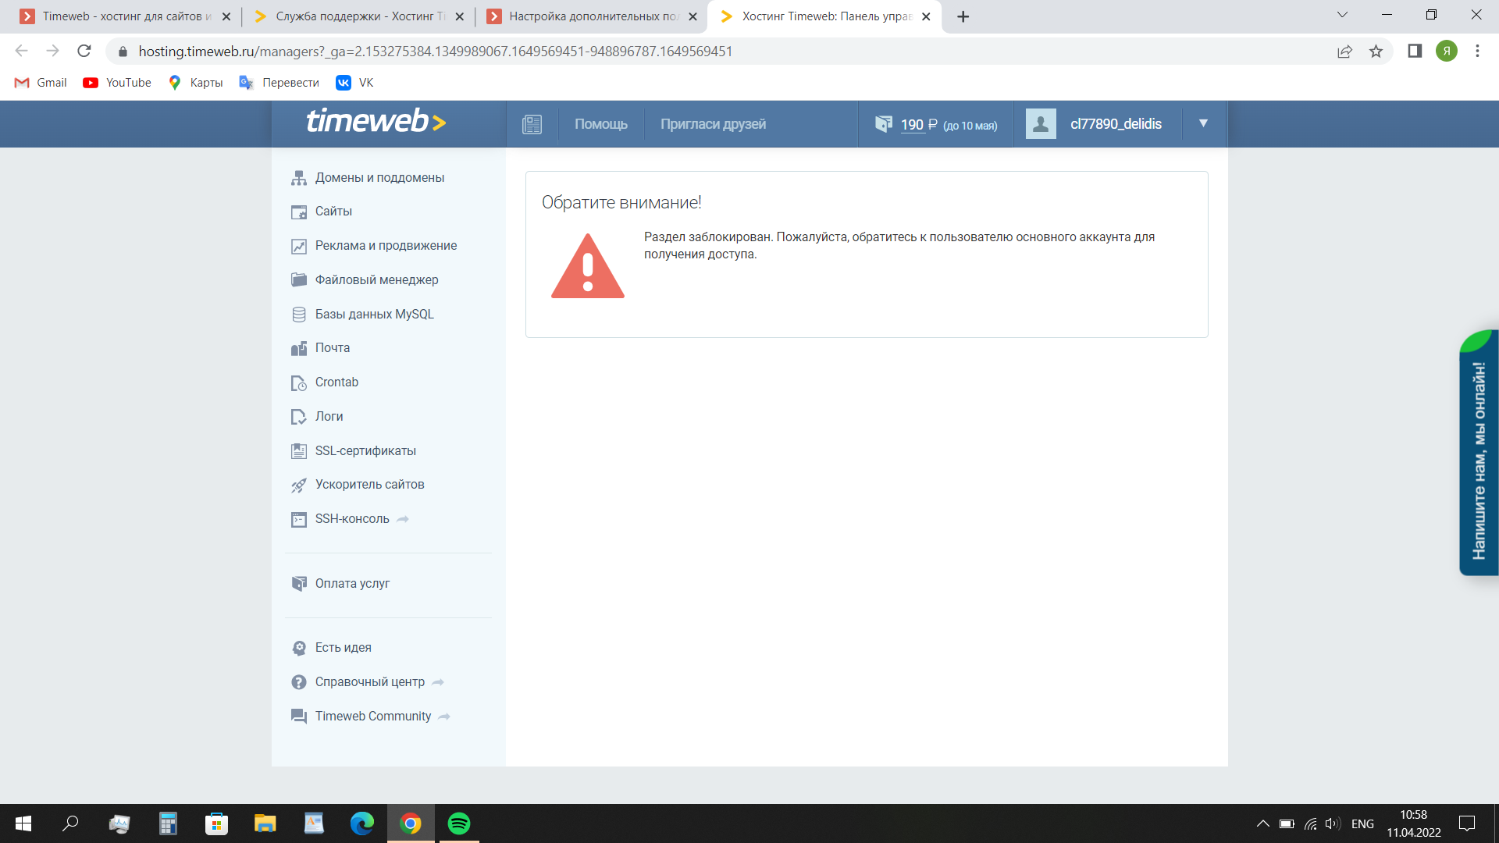The width and height of the screenshot is (1499, 843).
Task: Go to Базы данных MySQL
Action: (373, 315)
